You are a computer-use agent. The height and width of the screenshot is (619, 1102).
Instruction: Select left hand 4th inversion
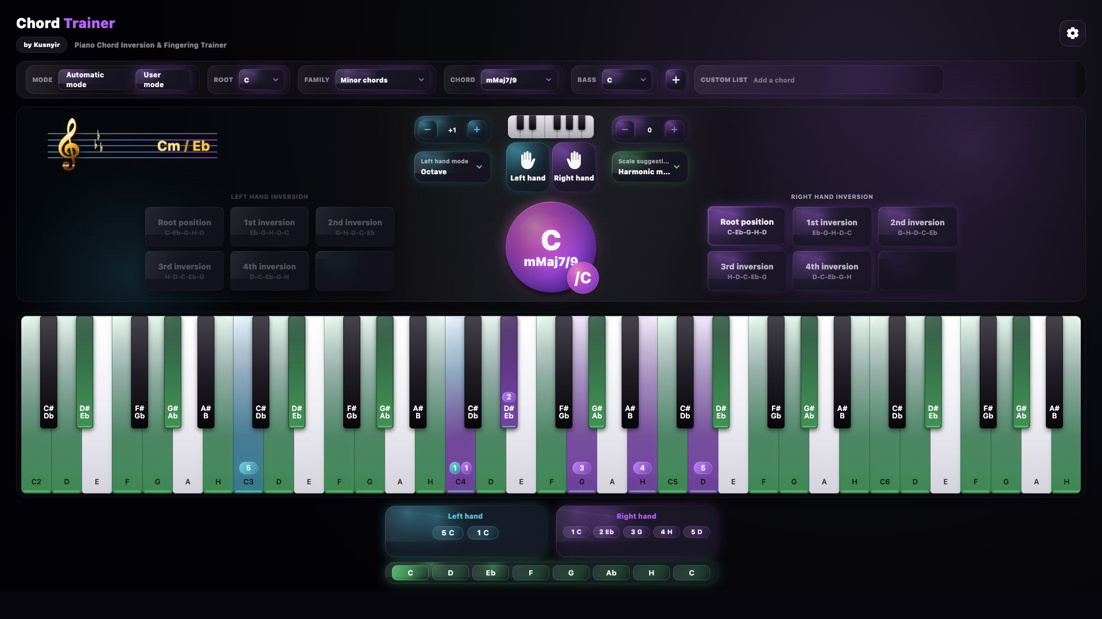tap(269, 271)
